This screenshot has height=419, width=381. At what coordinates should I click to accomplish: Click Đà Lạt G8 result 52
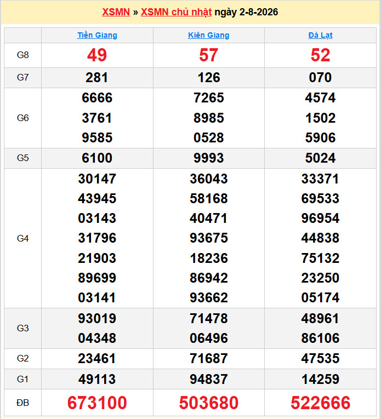click(320, 55)
